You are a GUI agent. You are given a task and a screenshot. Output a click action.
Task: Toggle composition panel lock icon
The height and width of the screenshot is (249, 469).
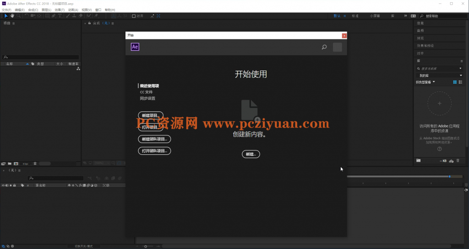pos(89,23)
